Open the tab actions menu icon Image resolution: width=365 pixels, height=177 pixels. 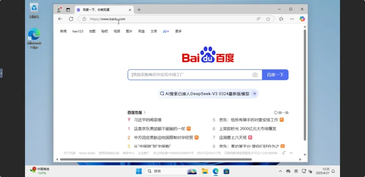[68, 10]
